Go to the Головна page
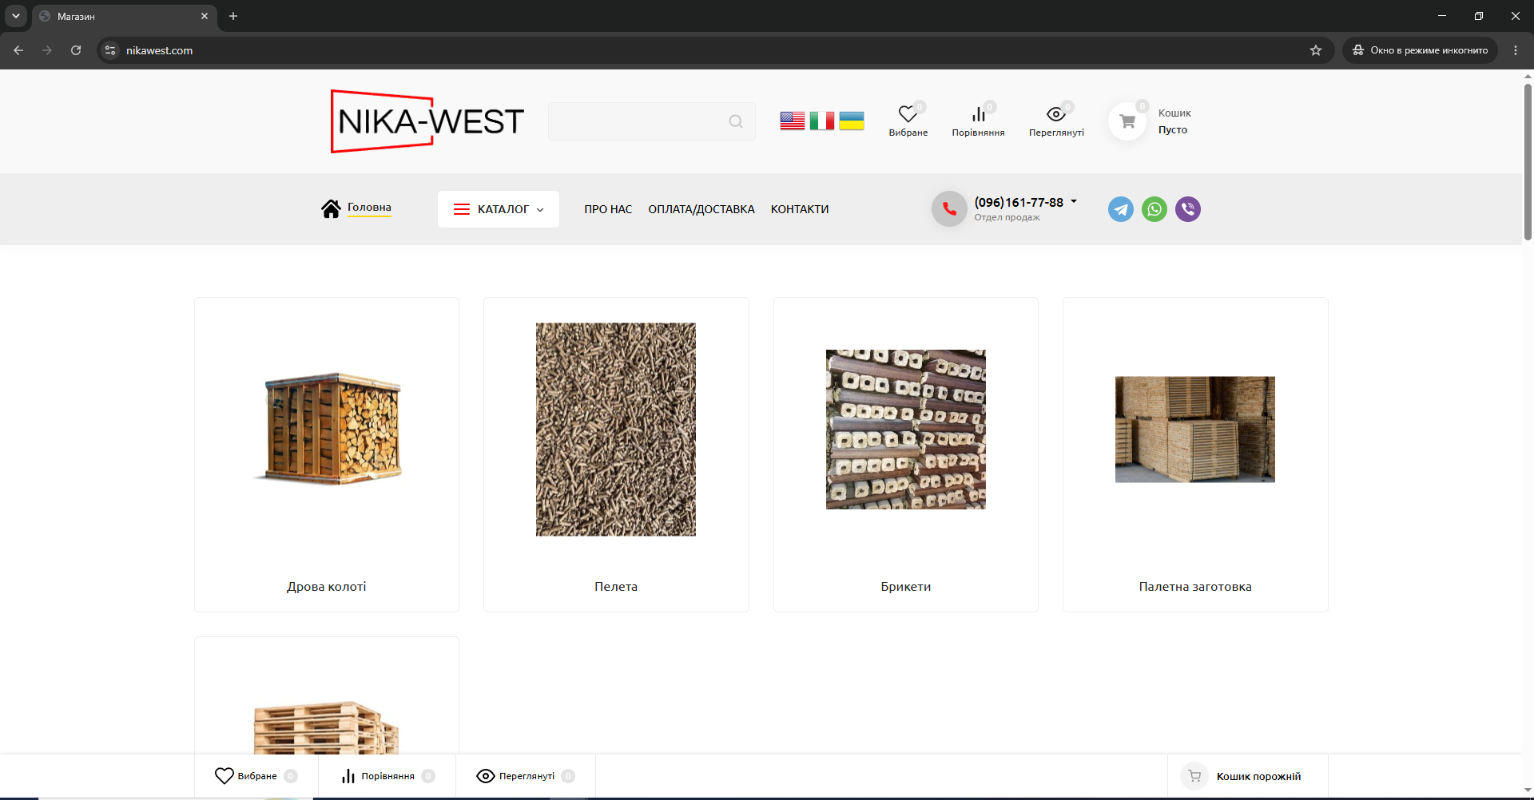Image resolution: width=1534 pixels, height=800 pixels. pyautogui.click(x=369, y=208)
